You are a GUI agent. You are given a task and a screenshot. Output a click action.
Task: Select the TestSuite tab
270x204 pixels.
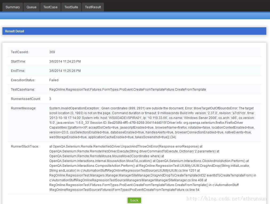pos(71,7)
